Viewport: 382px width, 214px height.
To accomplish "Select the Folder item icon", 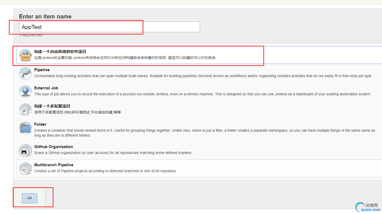I will 25,128.
